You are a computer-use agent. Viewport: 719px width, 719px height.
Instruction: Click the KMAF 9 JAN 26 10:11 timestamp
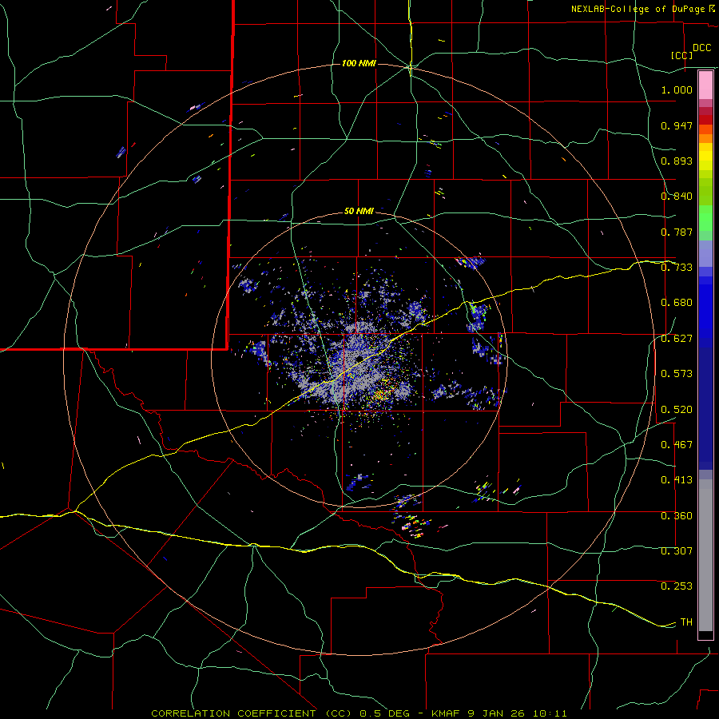(499, 713)
